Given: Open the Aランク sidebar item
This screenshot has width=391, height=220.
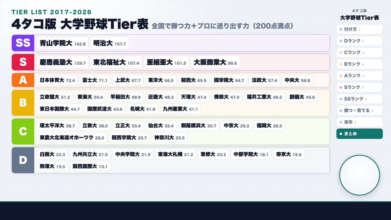Looking at the screenshot, I should 359,76.
